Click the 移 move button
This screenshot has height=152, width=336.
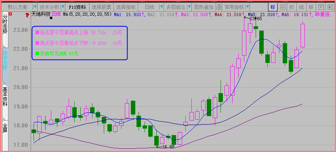[311, 7]
